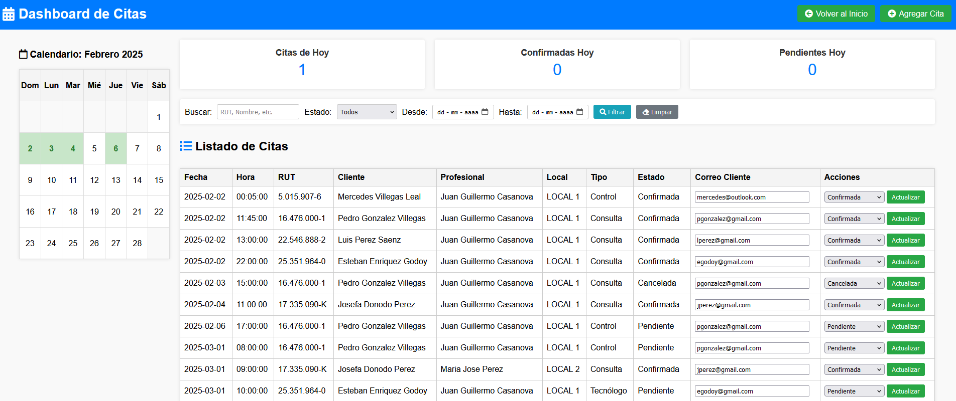This screenshot has width=956, height=401.
Task: Click Actualizar on the Cancelada appointment row
Action: [x=905, y=283]
